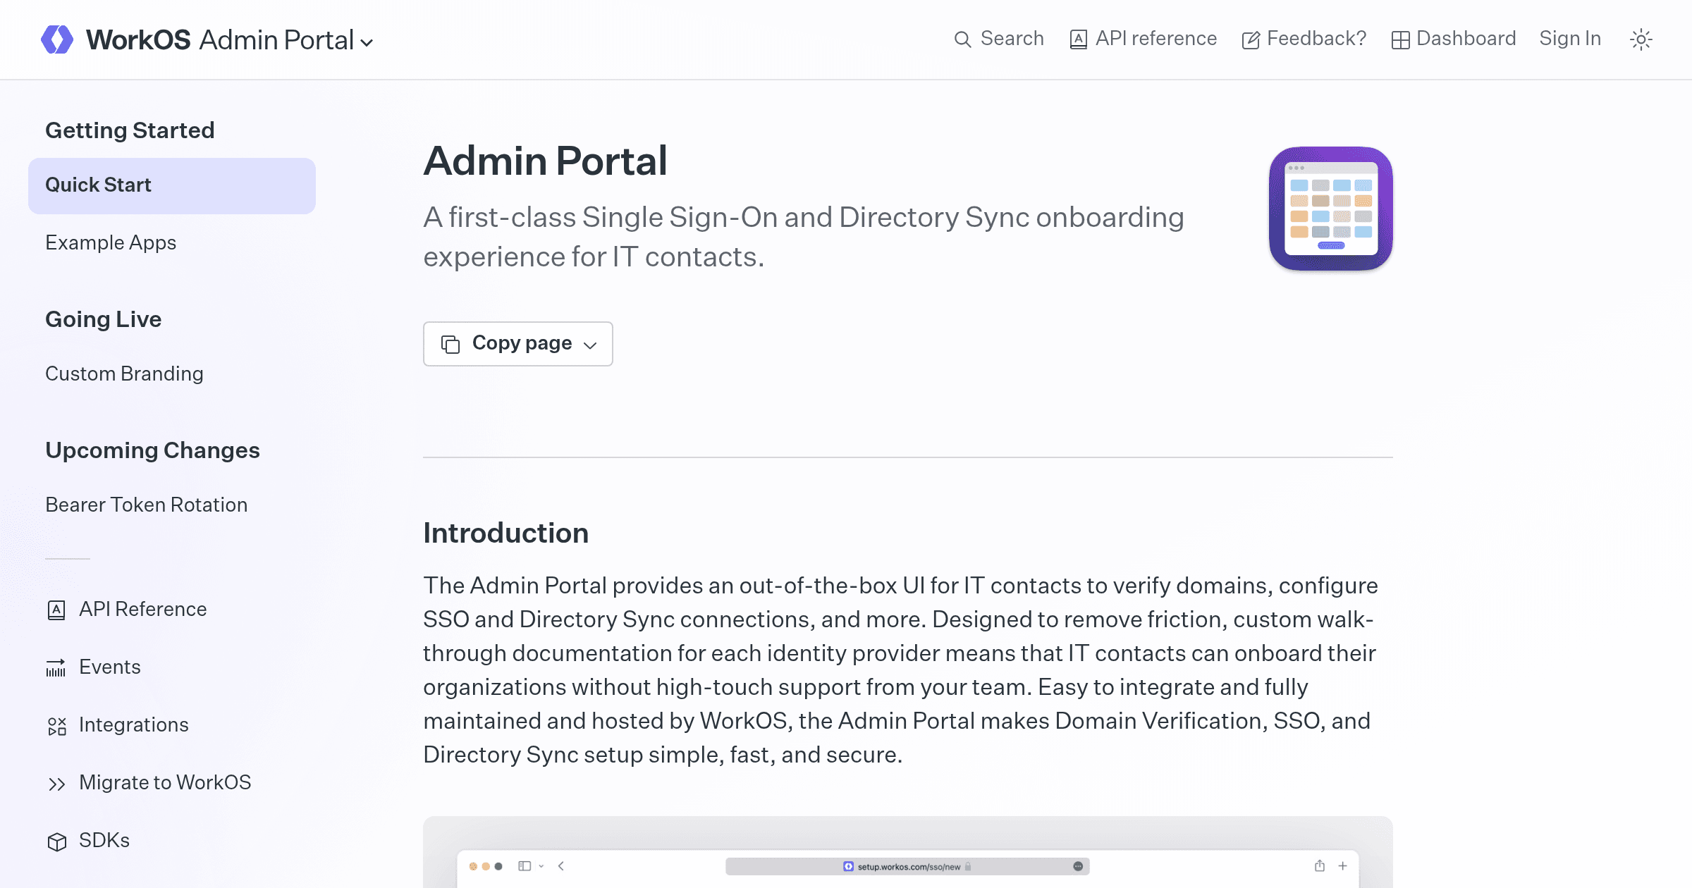The height and width of the screenshot is (888, 1692).
Task: Click the Admin Portal app icon image
Action: point(1330,209)
